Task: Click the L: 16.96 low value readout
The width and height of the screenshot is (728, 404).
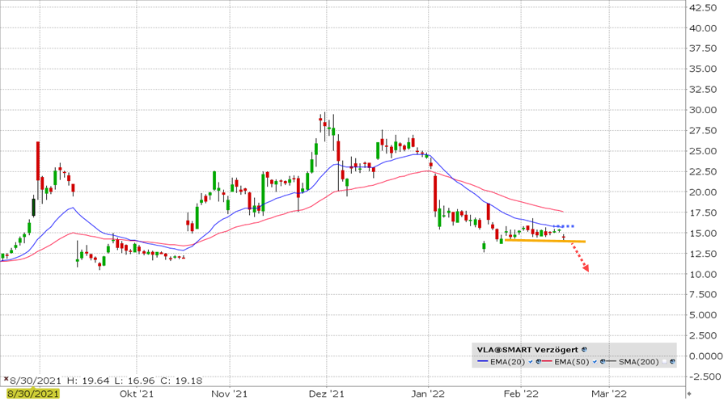Action: point(134,381)
